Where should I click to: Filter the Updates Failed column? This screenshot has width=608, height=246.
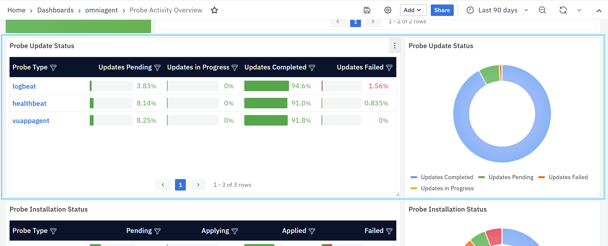[x=389, y=68]
